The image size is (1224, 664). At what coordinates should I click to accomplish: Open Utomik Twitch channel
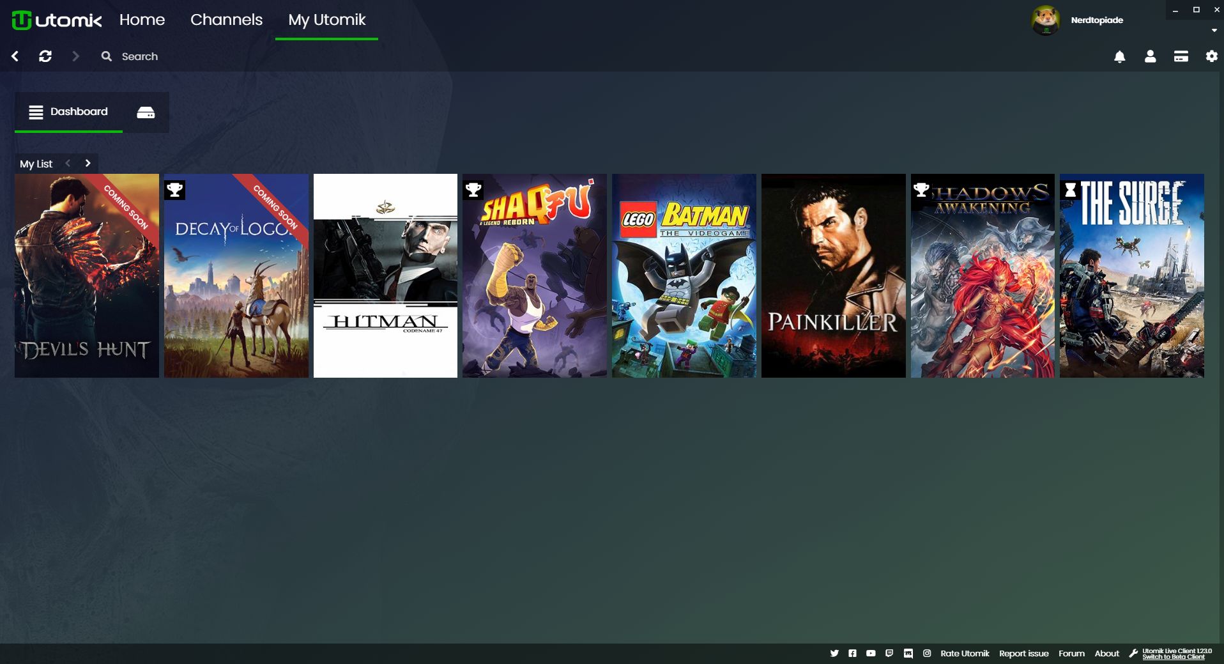(x=889, y=653)
